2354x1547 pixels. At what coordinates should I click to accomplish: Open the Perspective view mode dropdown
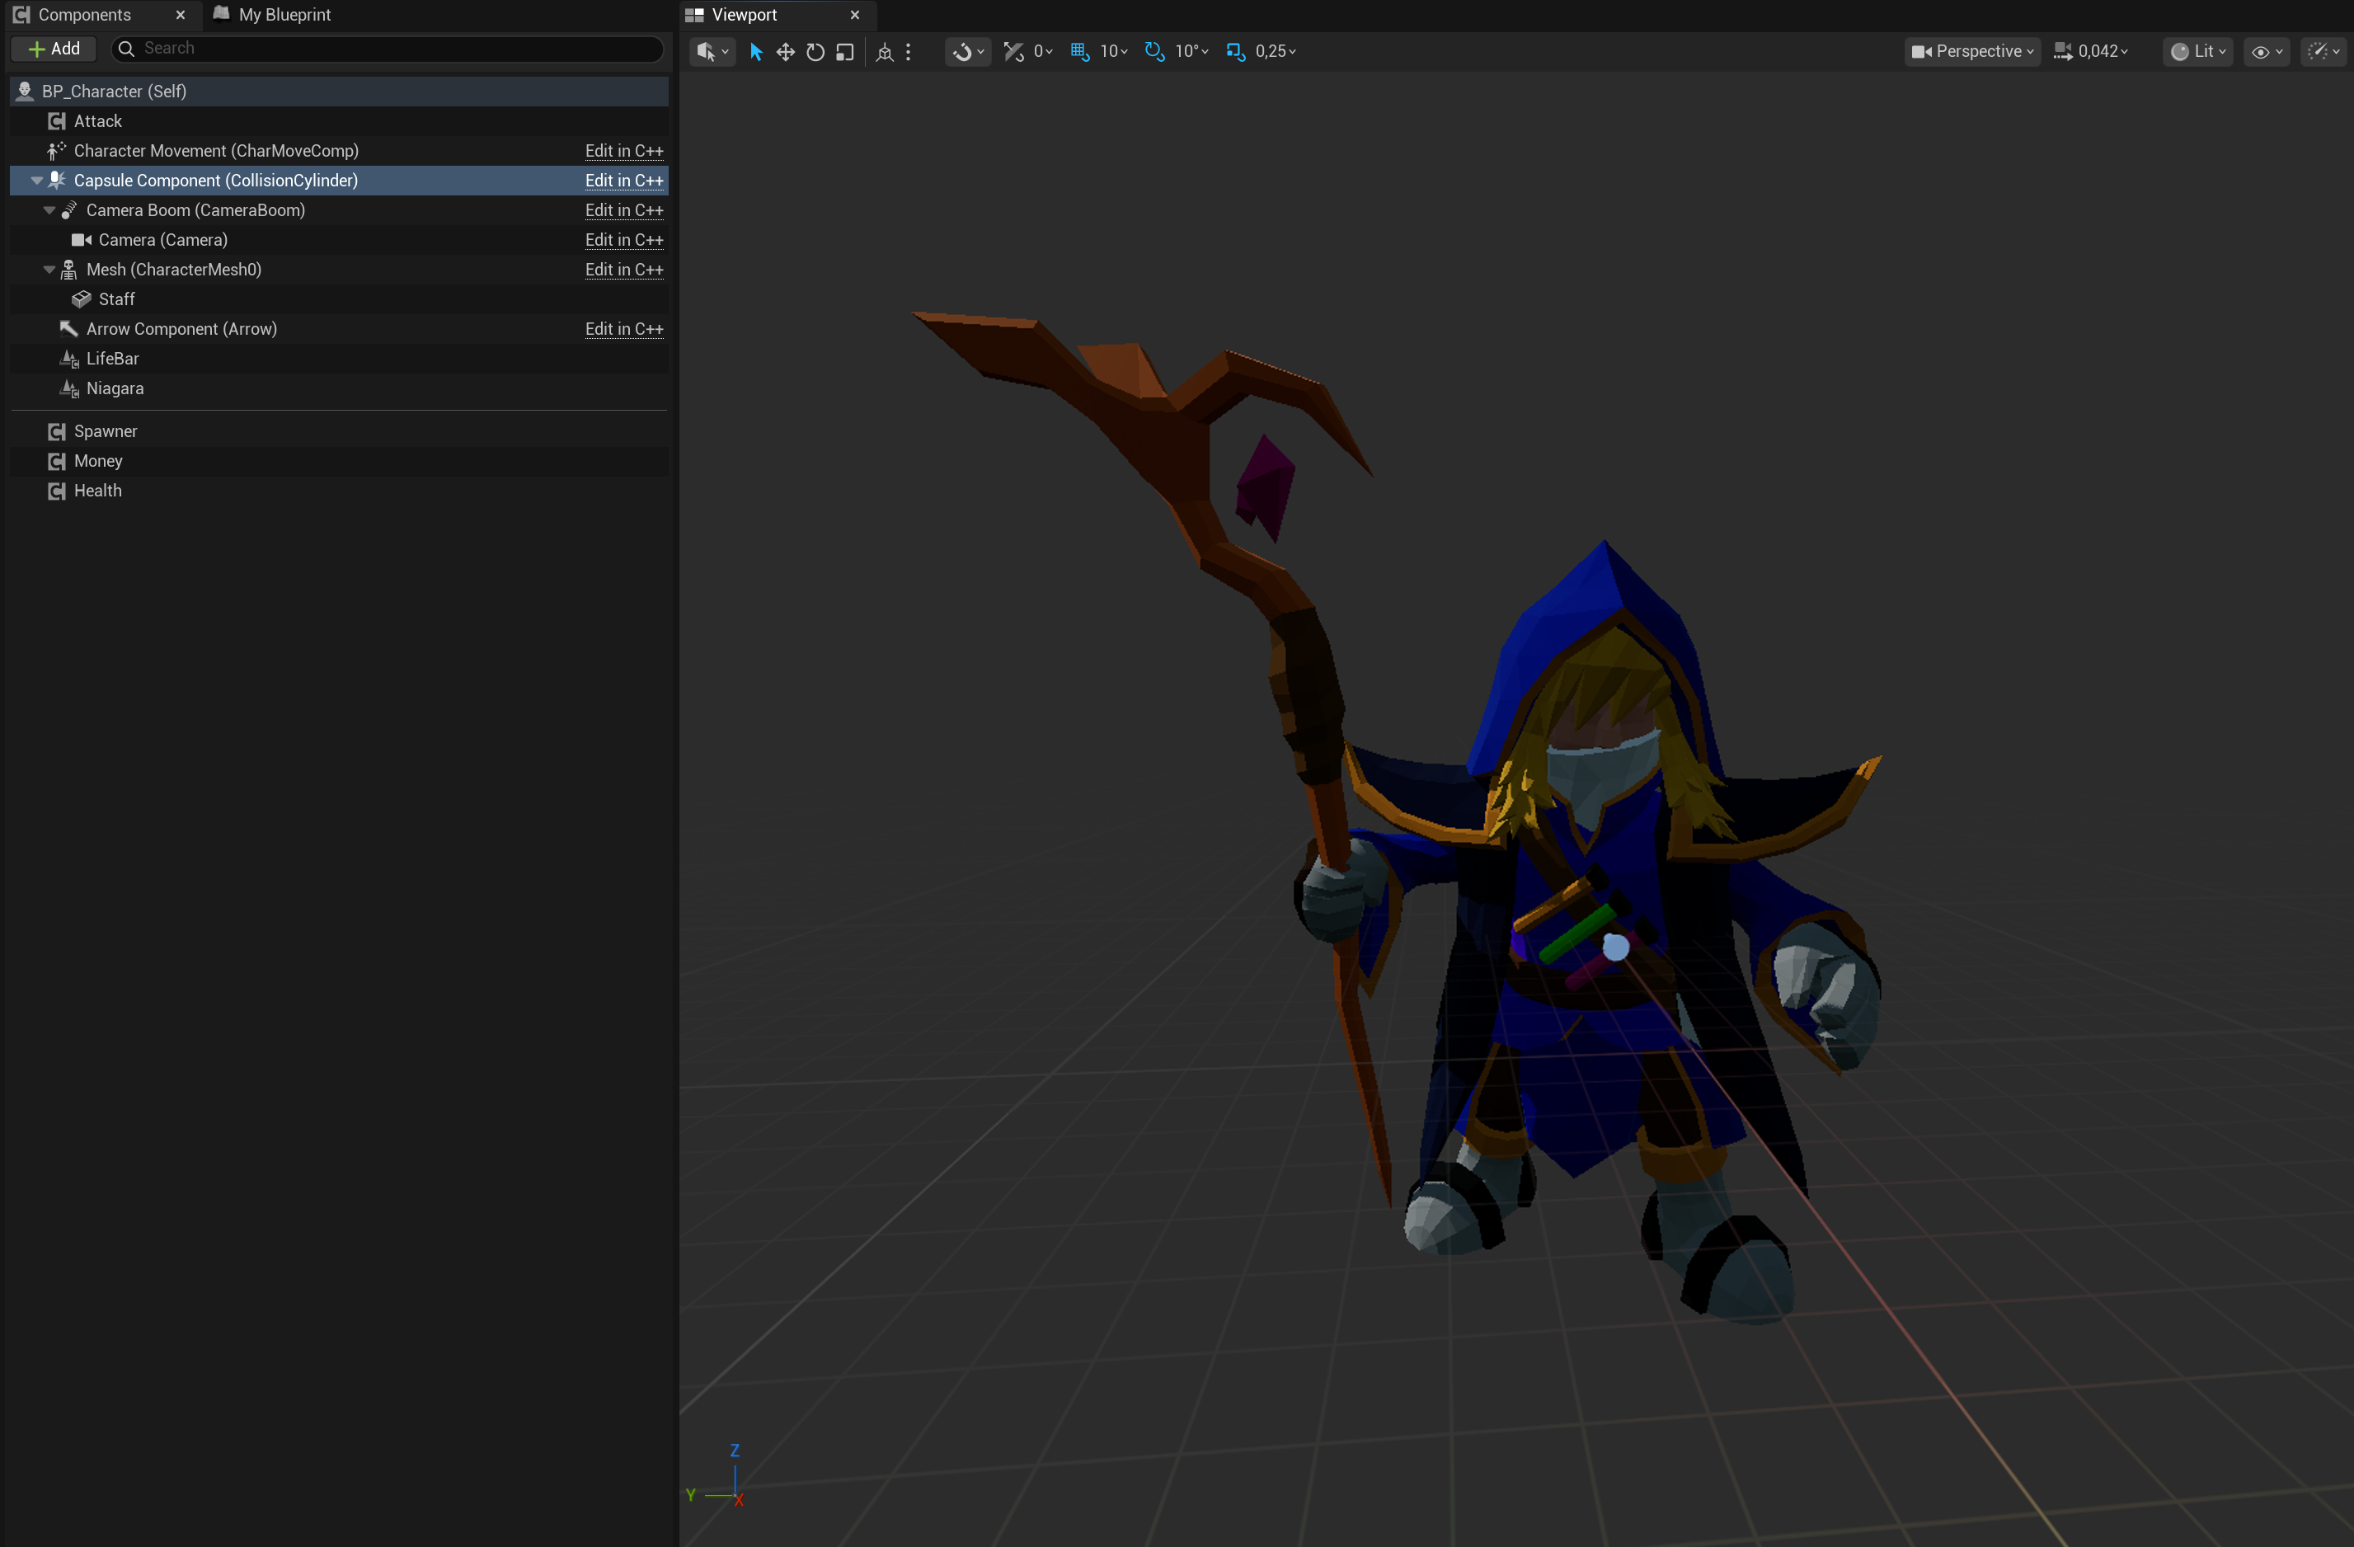coord(1971,51)
